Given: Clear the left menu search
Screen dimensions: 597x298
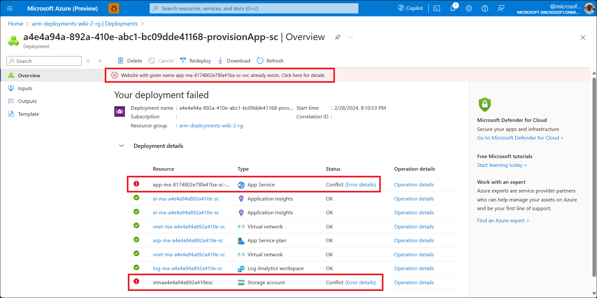Looking at the screenshot, I should [x=88, y=61].
